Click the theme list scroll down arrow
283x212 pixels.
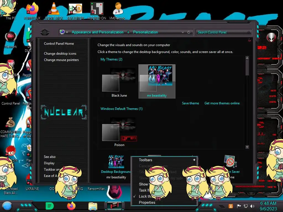[247, 147]
